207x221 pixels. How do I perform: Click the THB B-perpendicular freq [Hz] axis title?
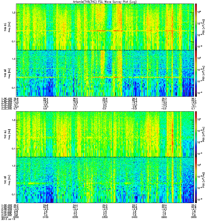[9, 27]
